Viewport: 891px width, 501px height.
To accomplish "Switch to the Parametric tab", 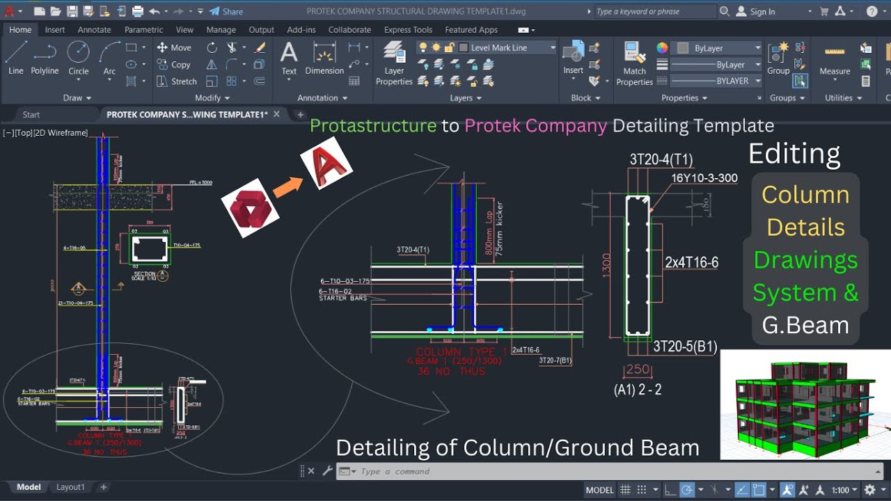I will (143, 30).
